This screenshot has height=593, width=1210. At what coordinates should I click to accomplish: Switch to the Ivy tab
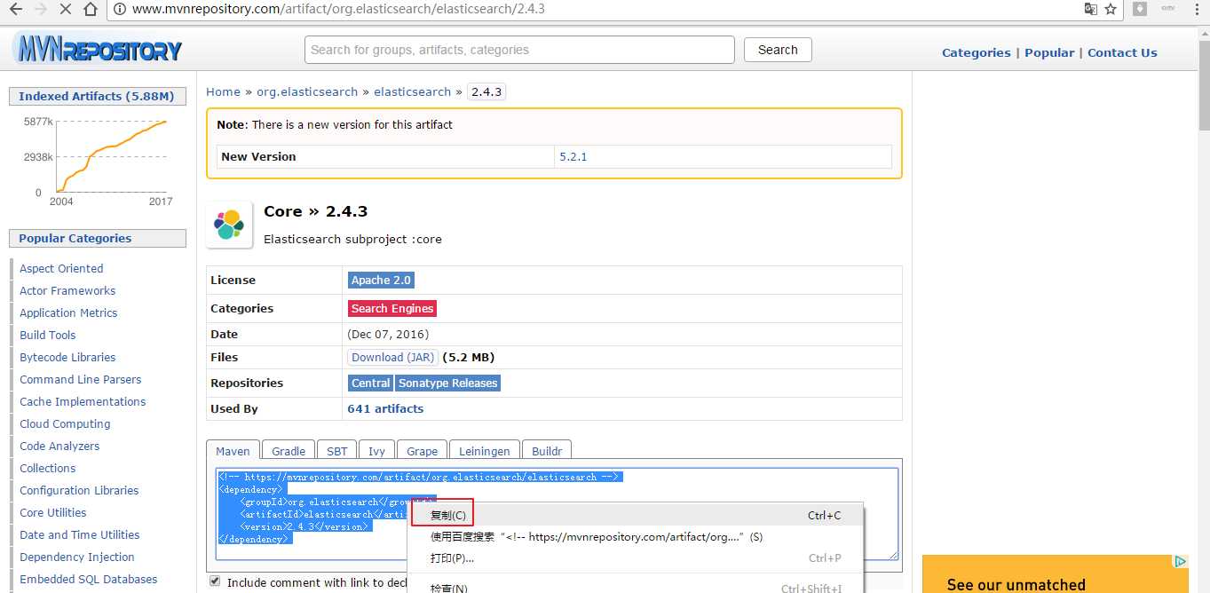click(x=376, y=451)
